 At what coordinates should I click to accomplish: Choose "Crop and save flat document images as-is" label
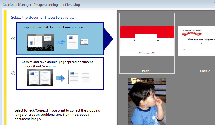click(52, 27)
